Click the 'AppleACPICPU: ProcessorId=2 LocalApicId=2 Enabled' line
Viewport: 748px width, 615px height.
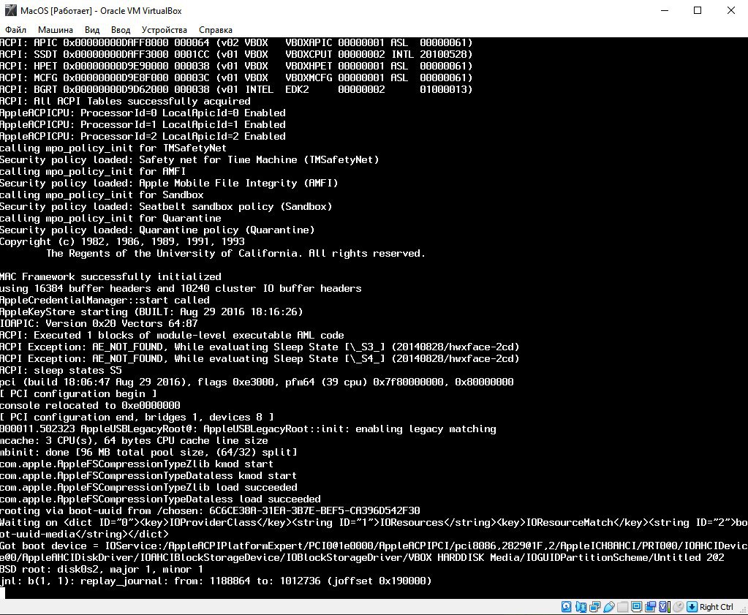click(143, 137)
